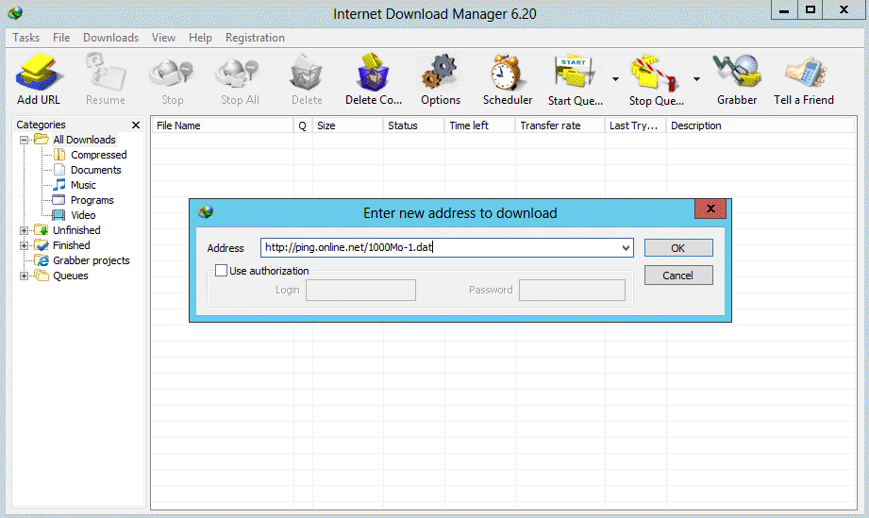The height and width of the screenshot is (518, 869).
Task: Open the Start Queue dropdown arrow
Action: point(615,79)
